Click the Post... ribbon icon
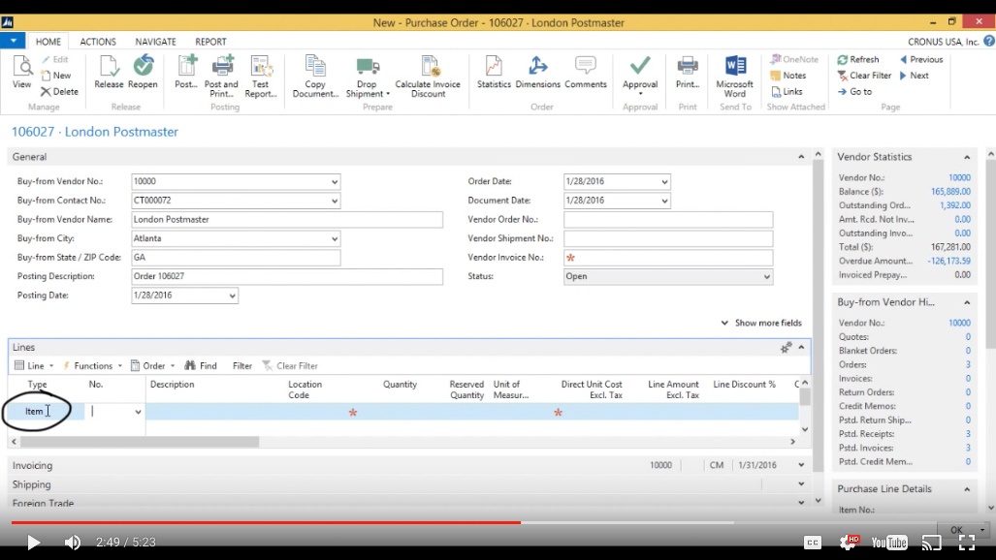Viewport: 996px width, 560px height. 186,73
